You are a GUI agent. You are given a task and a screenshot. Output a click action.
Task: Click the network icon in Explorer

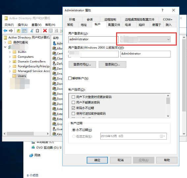pos(31,155)
